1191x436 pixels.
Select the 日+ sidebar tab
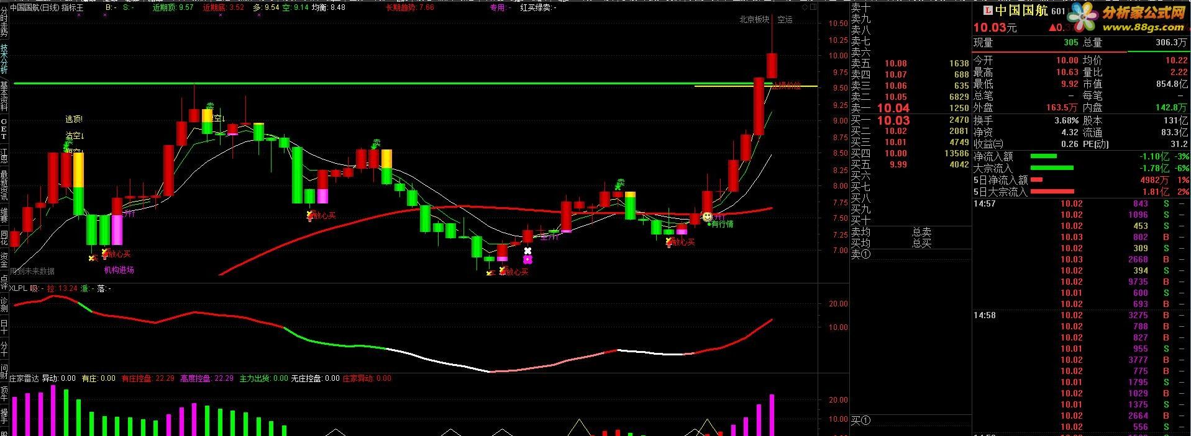click(x=4, y=327)
